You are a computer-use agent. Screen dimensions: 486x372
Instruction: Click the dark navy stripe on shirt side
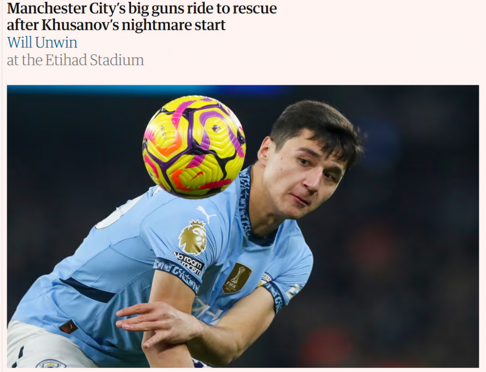(88, 290)
